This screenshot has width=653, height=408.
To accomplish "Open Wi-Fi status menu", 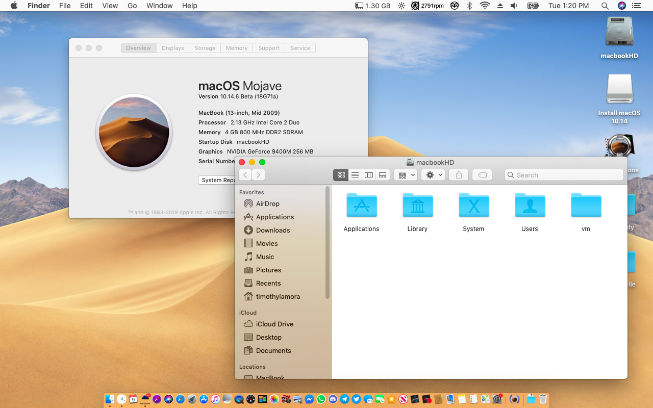I will pos(485,6).
